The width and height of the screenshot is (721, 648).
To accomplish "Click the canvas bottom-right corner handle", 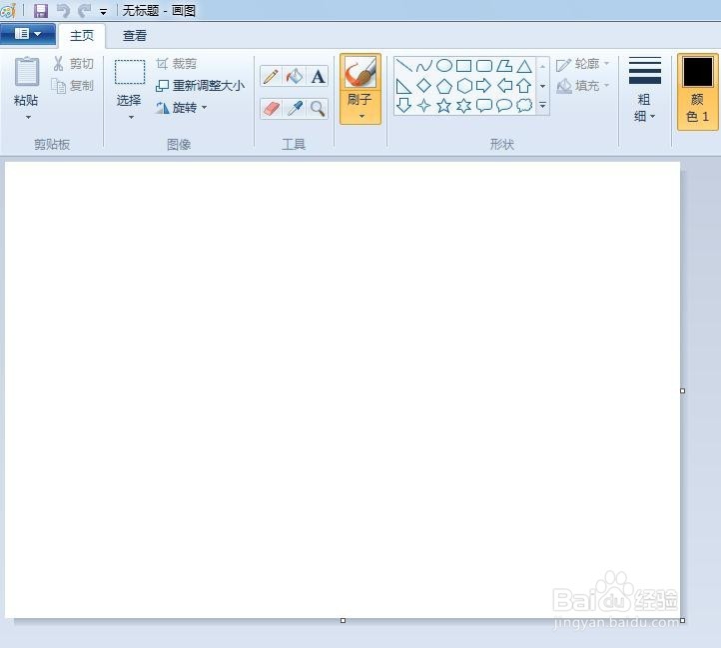I will [x=682, y=620].
